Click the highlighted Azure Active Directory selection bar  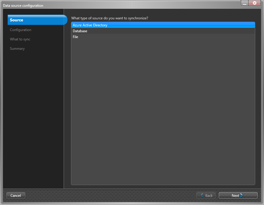[x=163, y=25]
